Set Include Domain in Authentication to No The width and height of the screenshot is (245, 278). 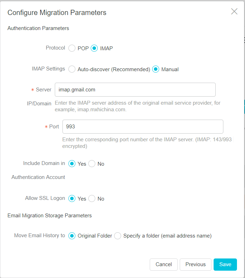[92, 164]
